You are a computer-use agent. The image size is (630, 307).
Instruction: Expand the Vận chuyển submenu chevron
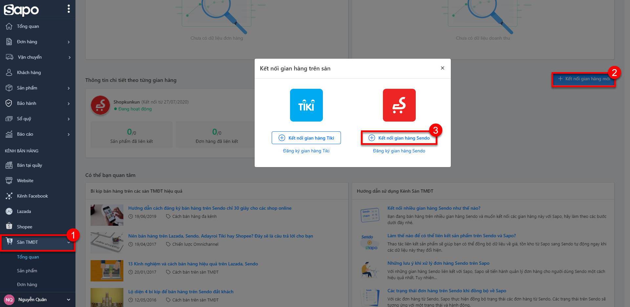click(69, 57)
